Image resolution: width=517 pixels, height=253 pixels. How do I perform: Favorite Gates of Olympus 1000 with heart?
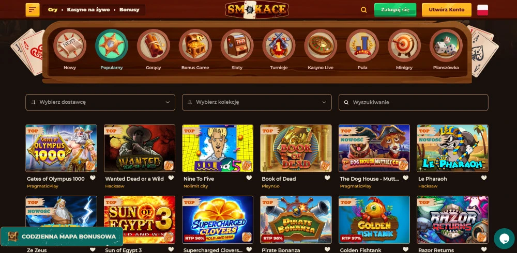(93, 178)
